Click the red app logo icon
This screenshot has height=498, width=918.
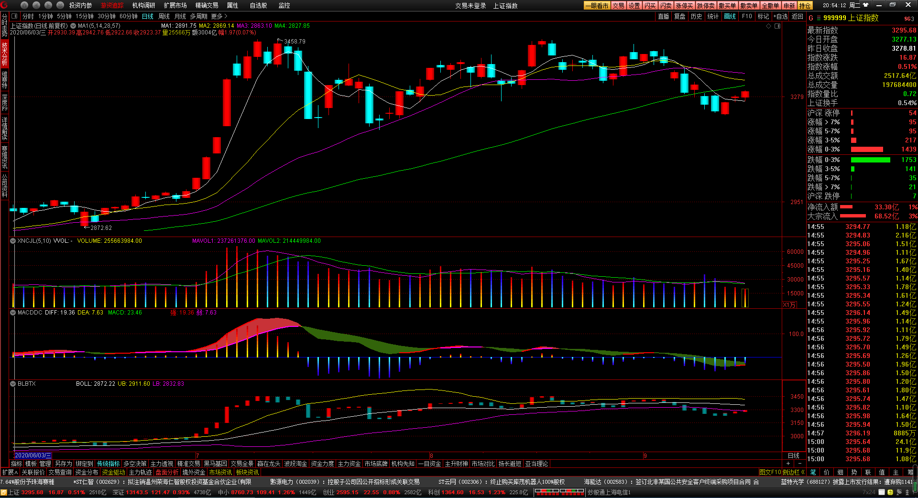4,5
